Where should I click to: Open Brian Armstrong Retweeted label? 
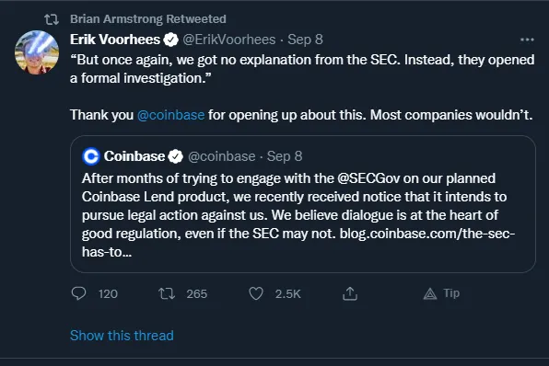tap(148, 19)
